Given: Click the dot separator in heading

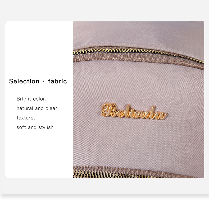Looking at the screenshot, I should 44,81.
